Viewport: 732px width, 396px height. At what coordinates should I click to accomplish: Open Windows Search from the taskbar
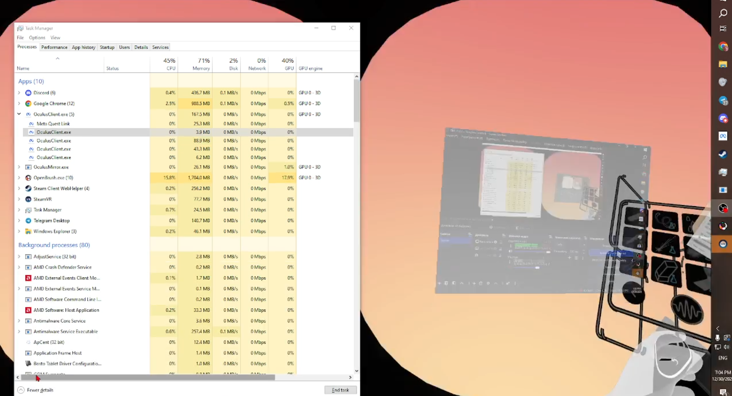pyautogui.click(x=723, y=13)
